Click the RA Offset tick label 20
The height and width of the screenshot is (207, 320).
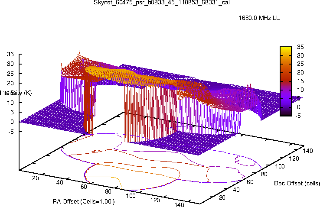tap(35, 178)
